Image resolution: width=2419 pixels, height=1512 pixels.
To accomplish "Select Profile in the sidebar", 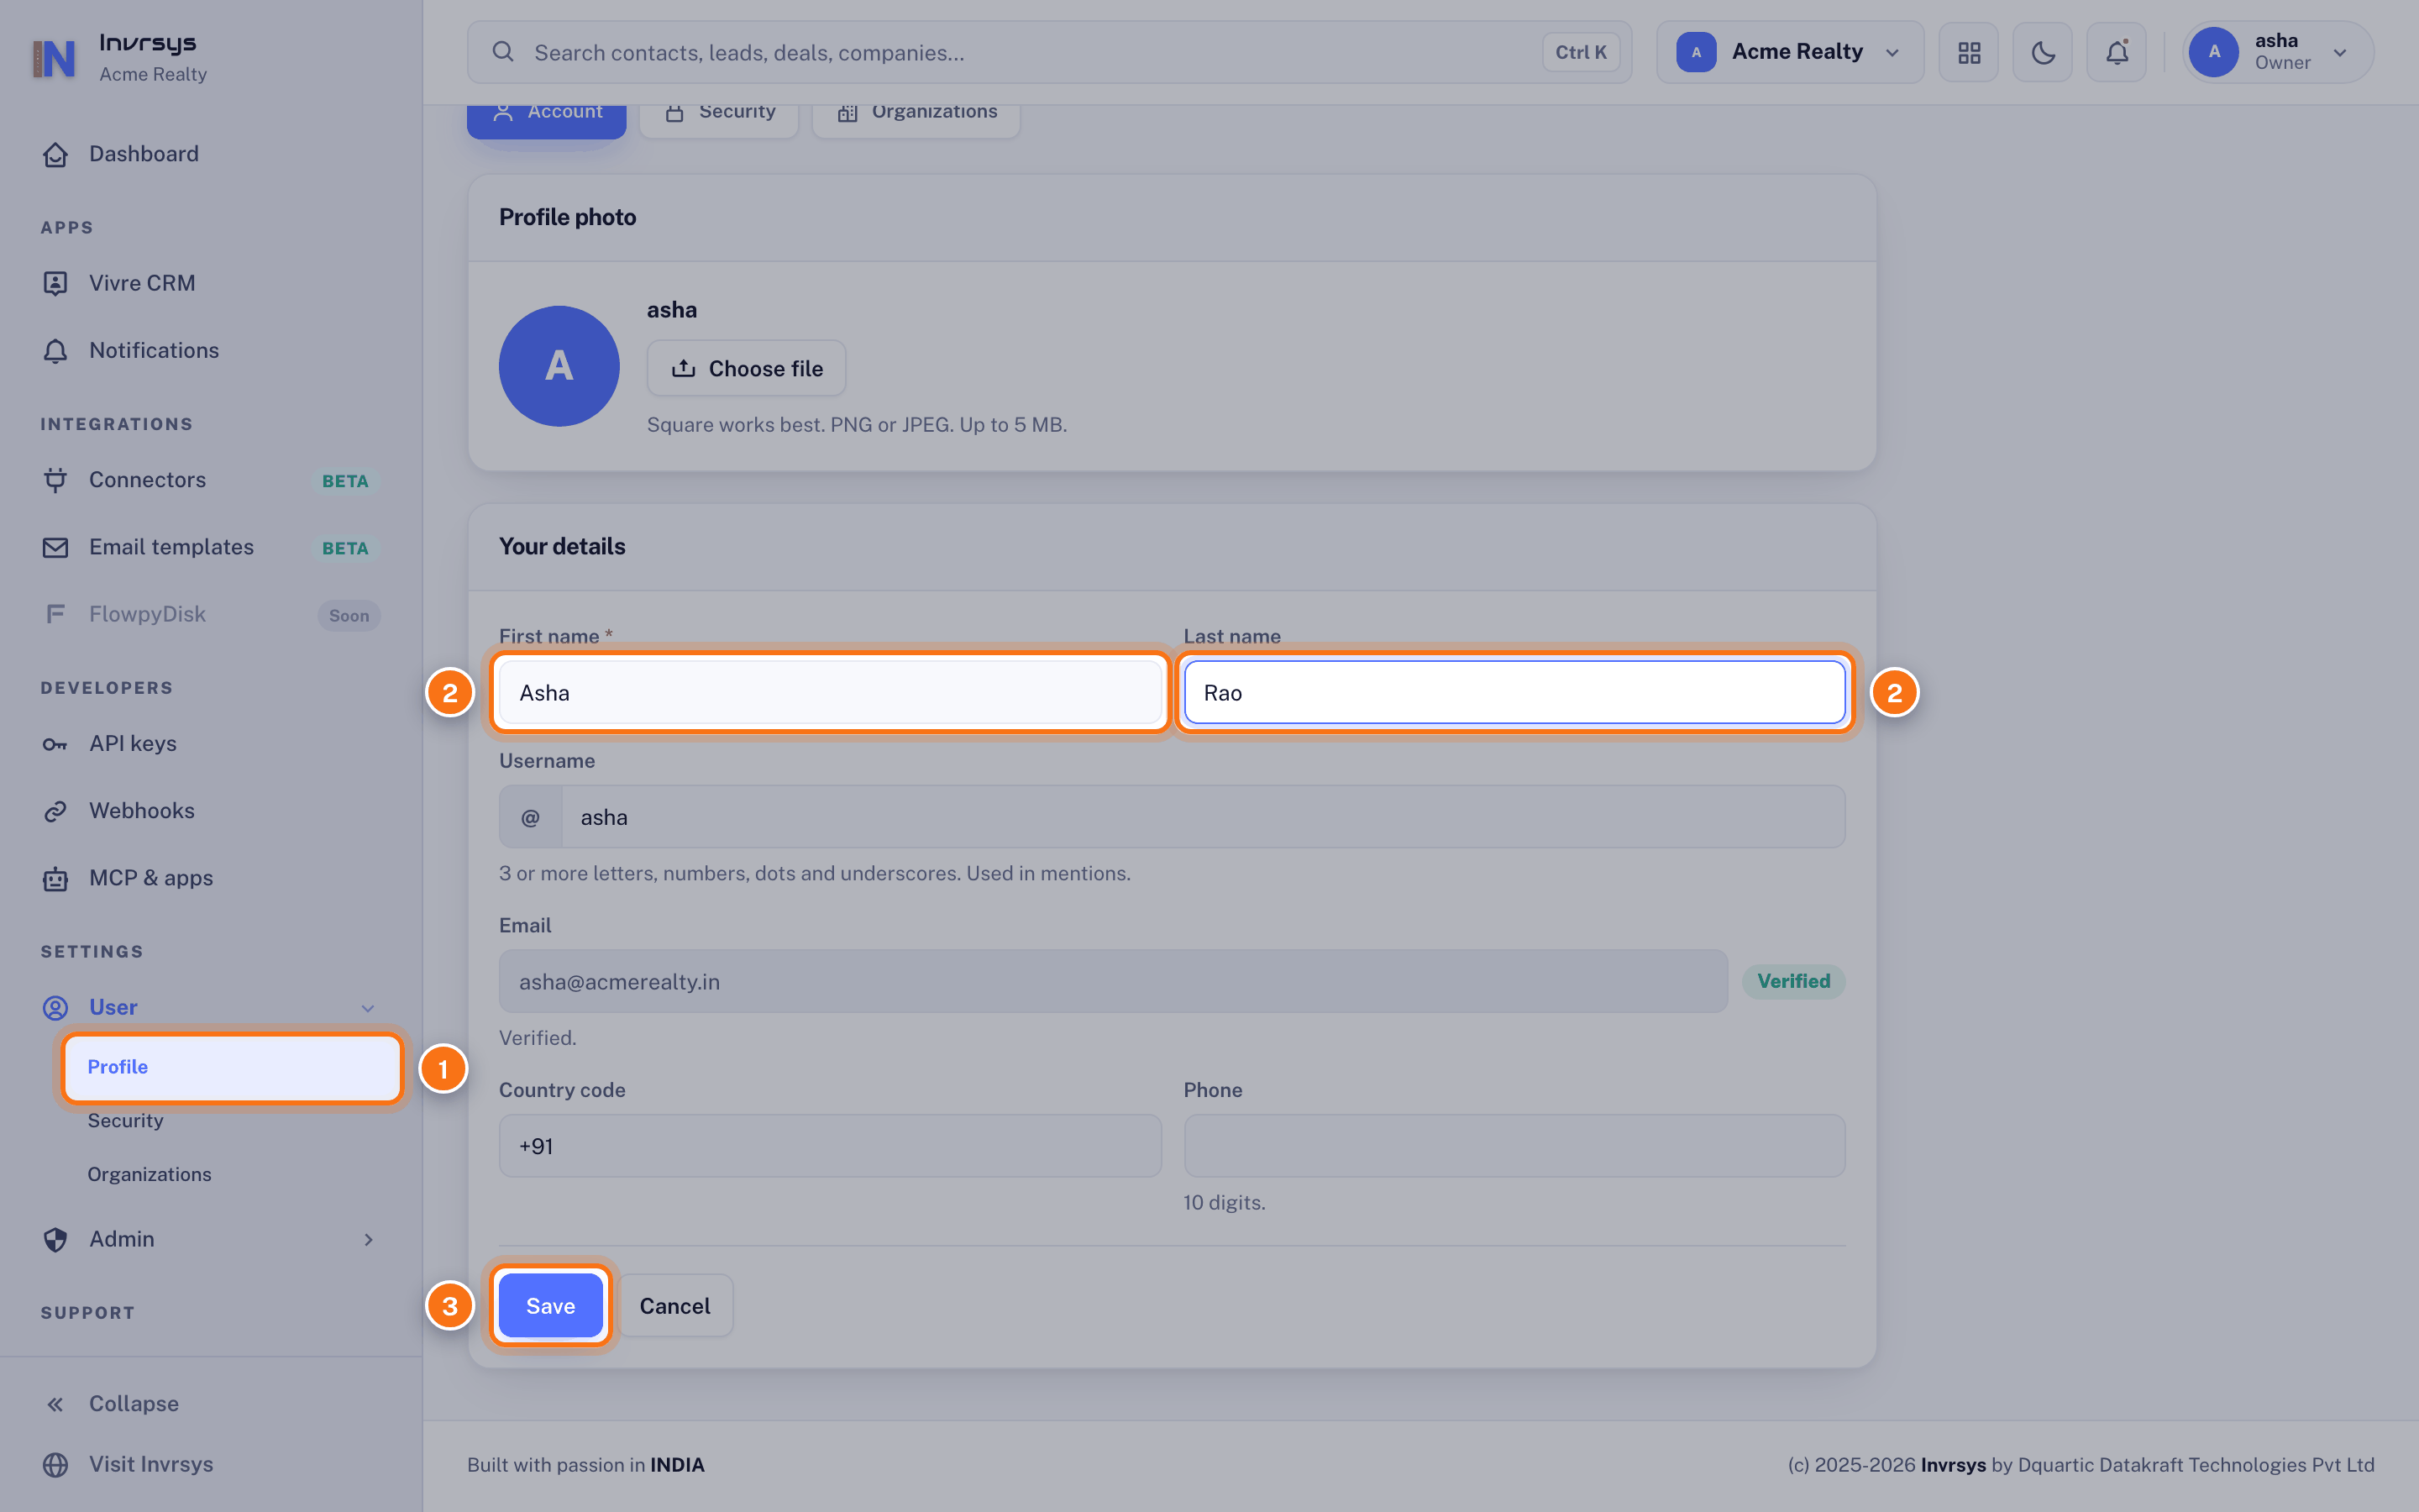I will (x=232, y=1067).
